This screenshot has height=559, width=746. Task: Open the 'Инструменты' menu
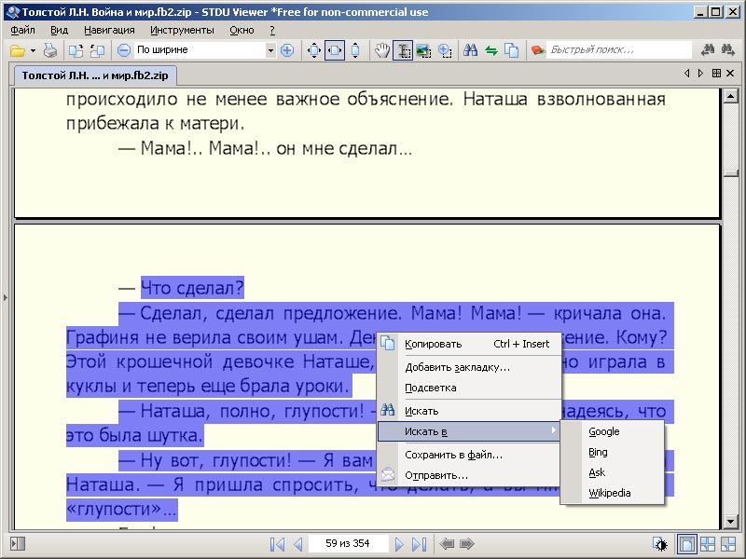[x=185, y=29]
